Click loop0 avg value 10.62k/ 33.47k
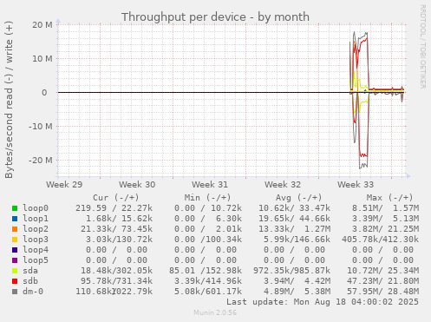 pyautogui.click(x=294, y=208)
